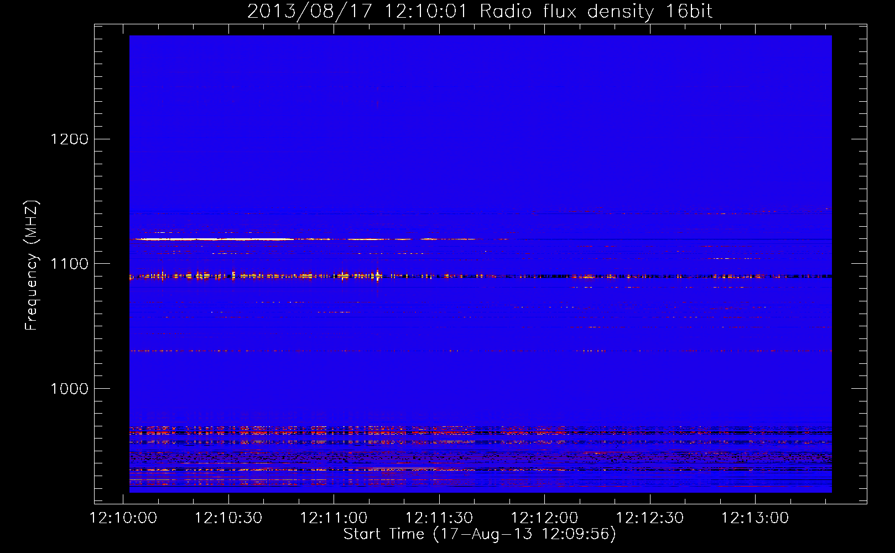Click the 12:13:00 time tick label

[x=755, y=518]
